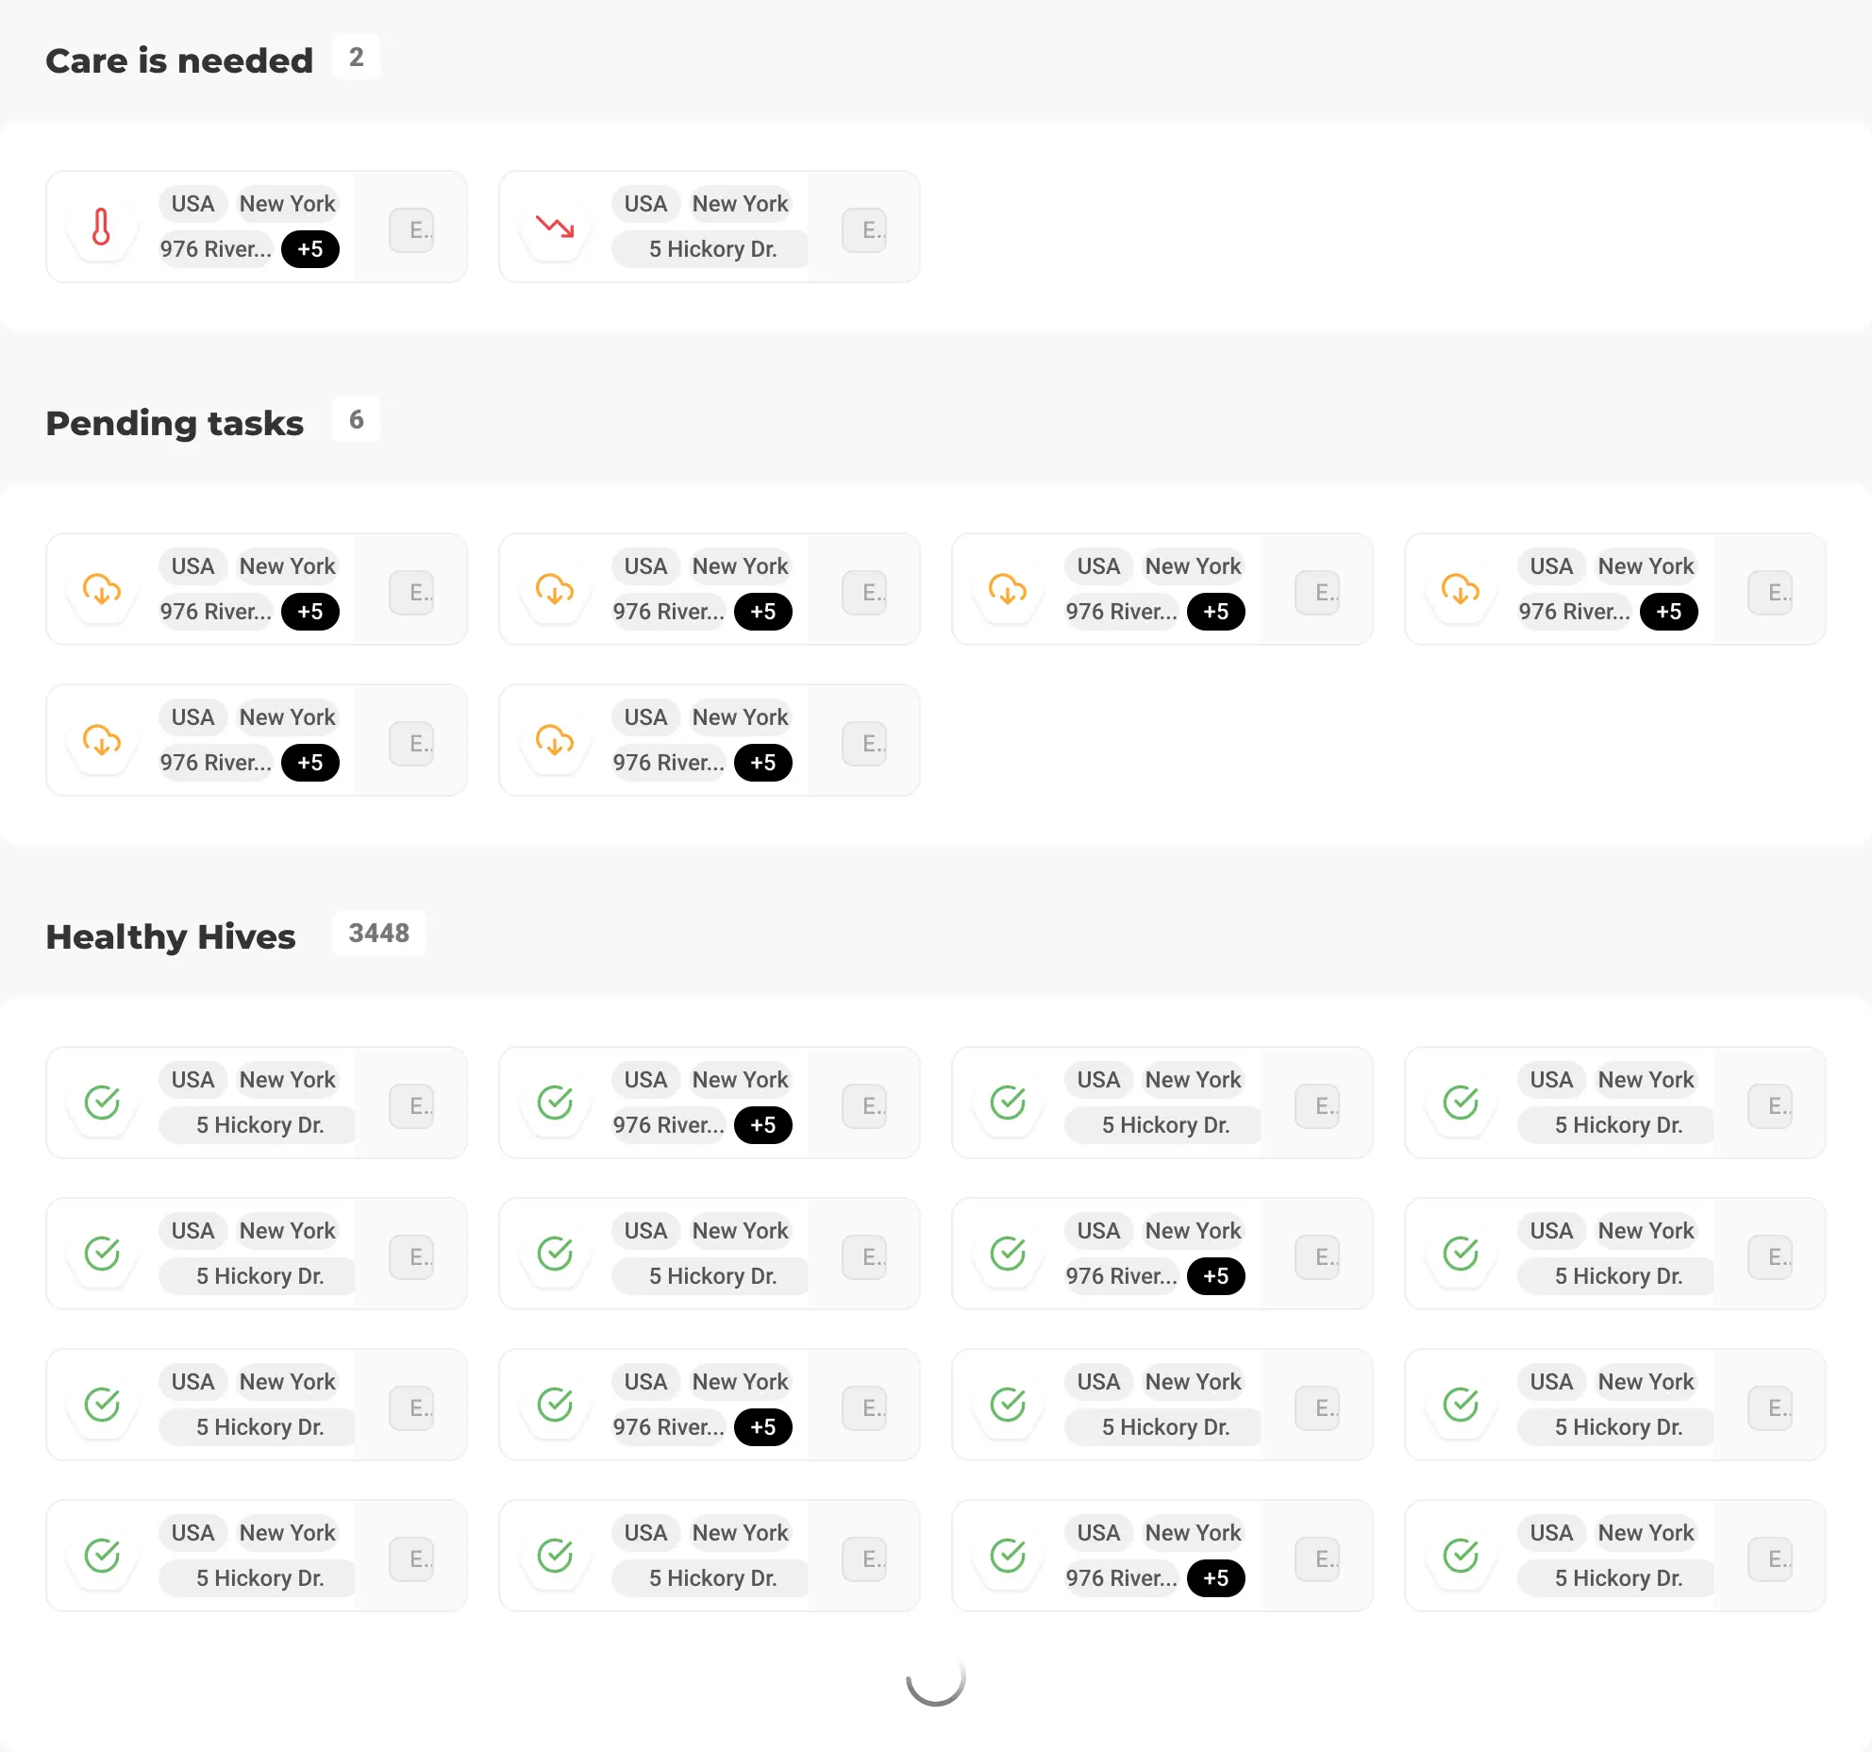Click the loading spinner at the bottom

coord(935,1677)
